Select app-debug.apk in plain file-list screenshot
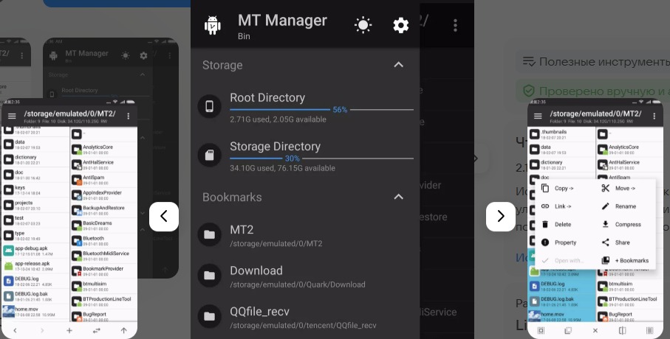The height and width of the screenshot is (339, 670). click(35, 251)
